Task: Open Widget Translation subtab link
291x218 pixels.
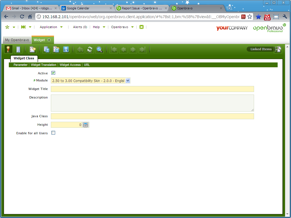Action: (x=43, y=65)
